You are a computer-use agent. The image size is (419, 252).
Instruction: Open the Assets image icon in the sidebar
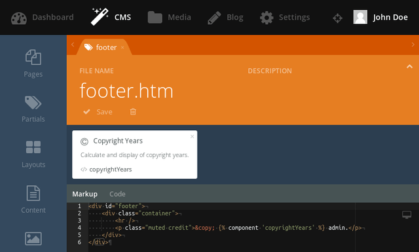tap(33, 239)
